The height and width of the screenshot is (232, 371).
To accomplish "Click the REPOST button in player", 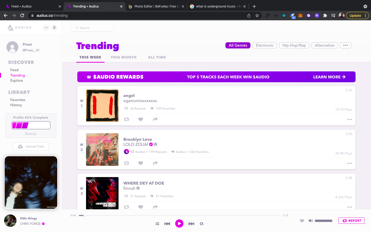I will point(352,221).
